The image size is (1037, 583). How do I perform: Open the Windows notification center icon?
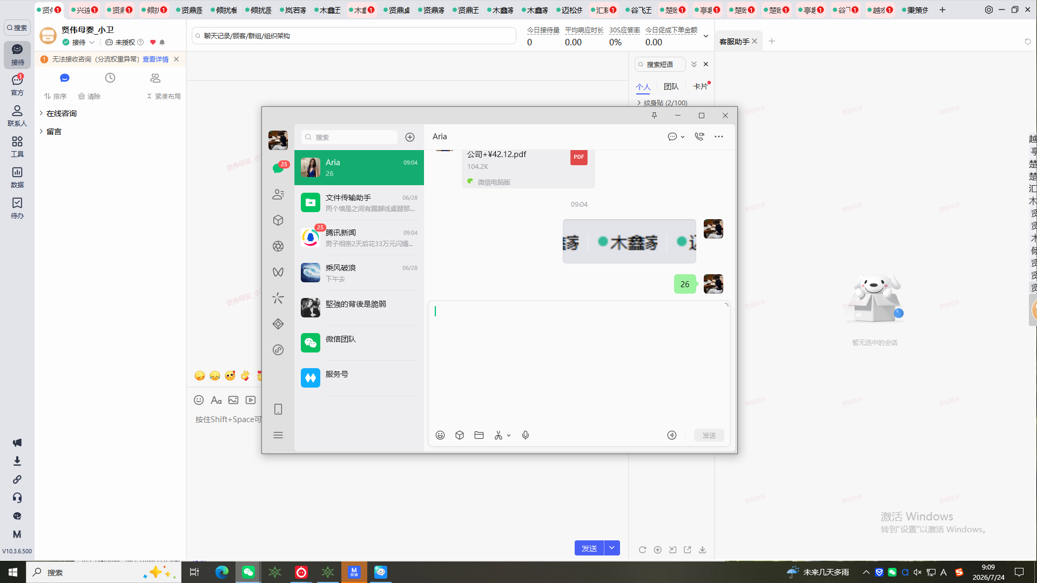click(x=1019, y=572)
